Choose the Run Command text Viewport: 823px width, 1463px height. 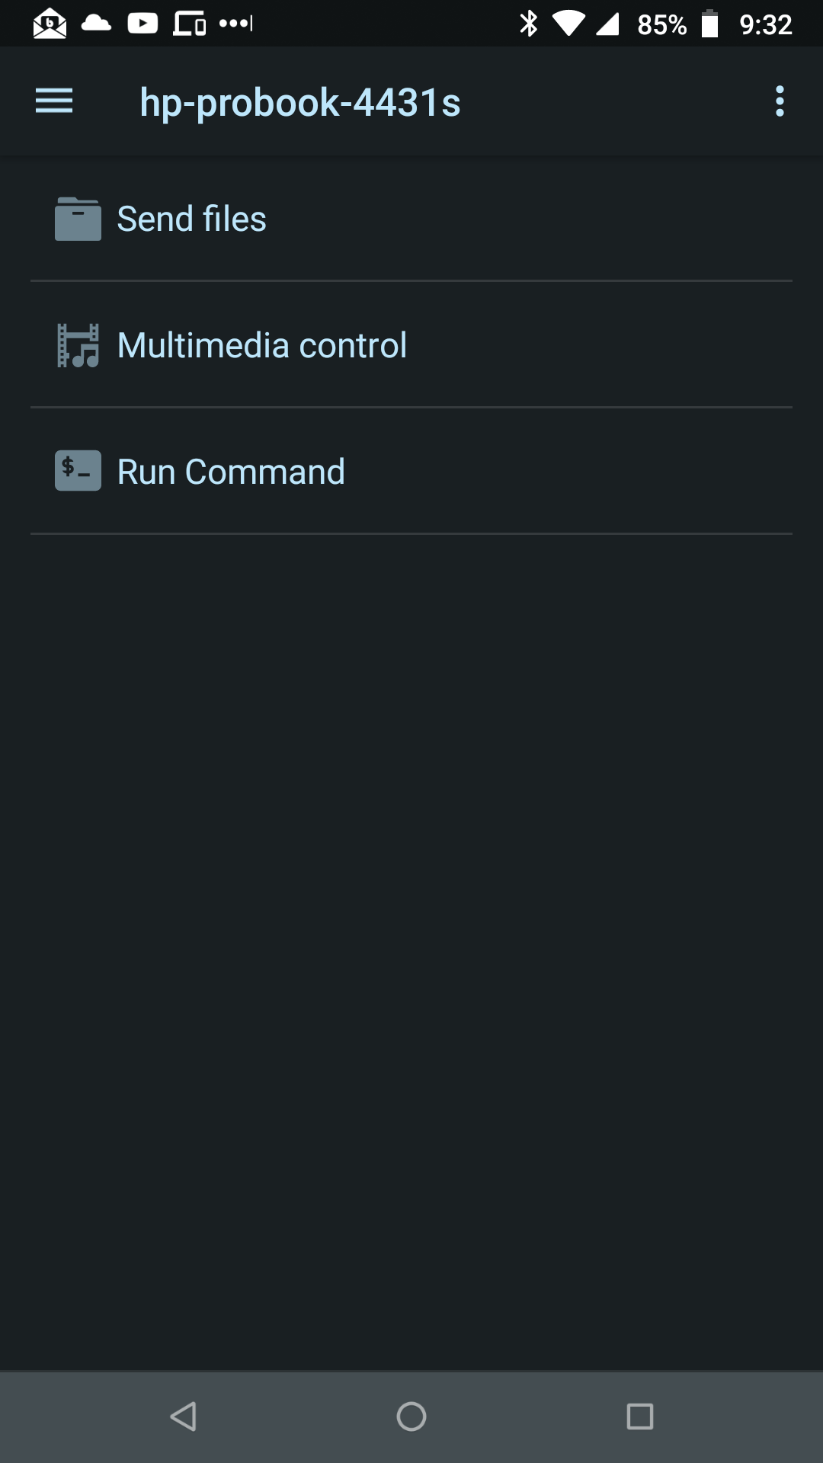[x=231, y=472]
